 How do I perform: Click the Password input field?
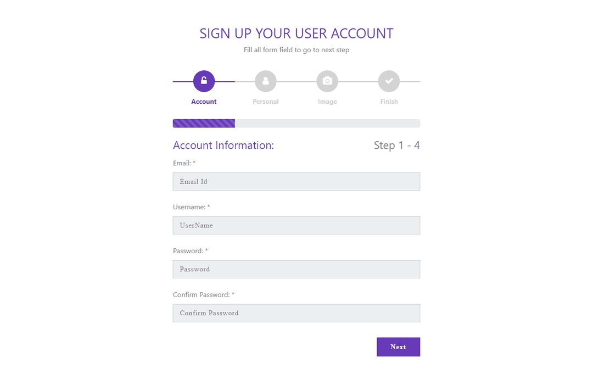[296, 269]
